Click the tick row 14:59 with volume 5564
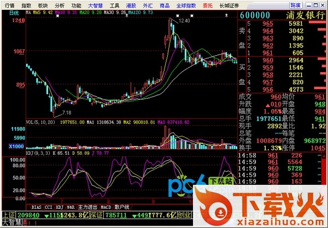Image resolution: width=328 pixels, height=228 pixels. pos(280,162)
